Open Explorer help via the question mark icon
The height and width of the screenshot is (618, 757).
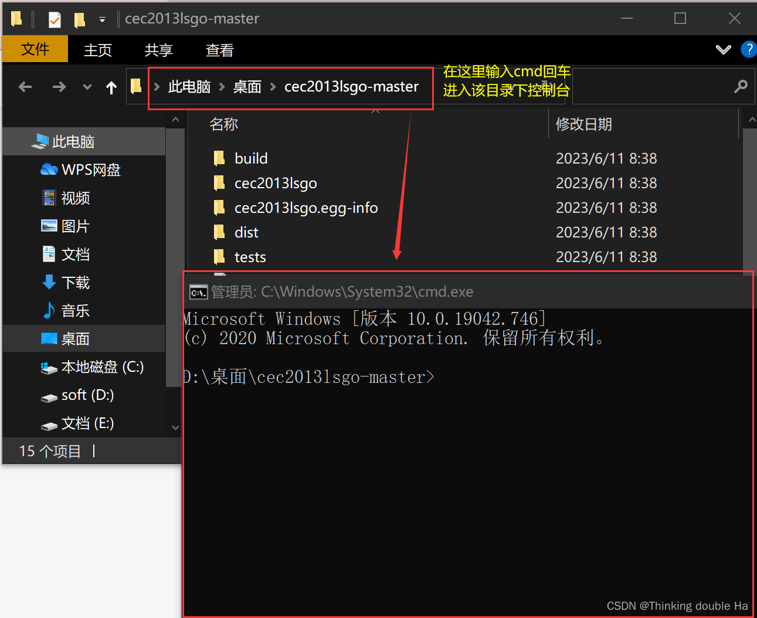click(749, 49)
